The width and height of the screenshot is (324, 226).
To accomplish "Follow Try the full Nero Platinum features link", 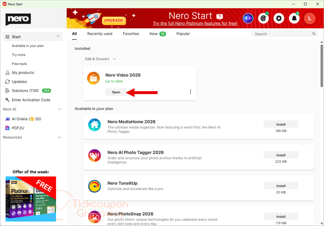I will click(x=195, y=24).
